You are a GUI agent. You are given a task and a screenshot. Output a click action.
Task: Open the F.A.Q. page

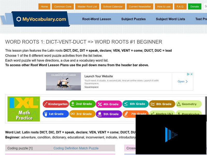pos(180,6)
